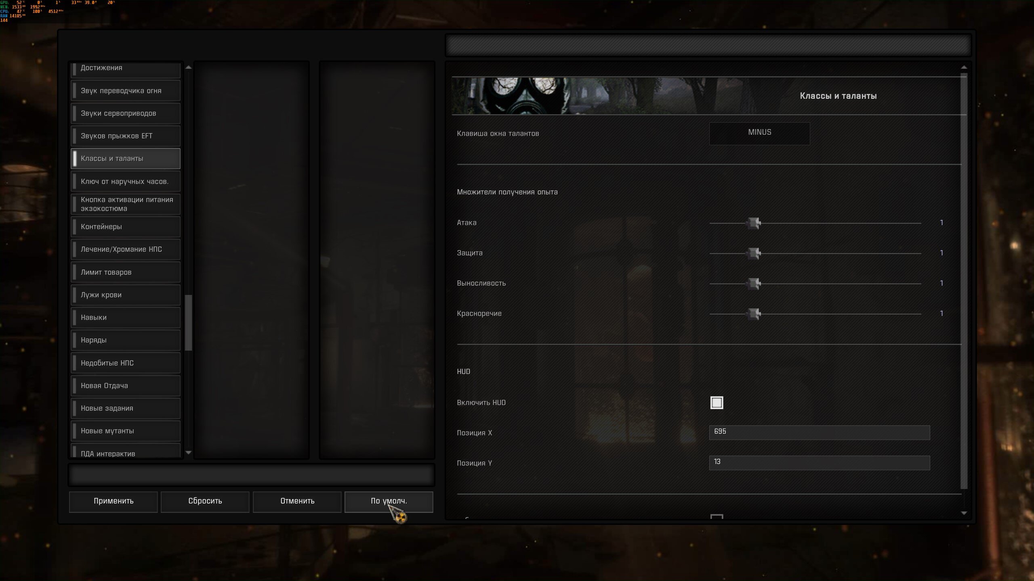Image resolution: width=1034 pixels, height=581 pixels.
Task: Click 'По умолч.' defaults button
Action: (x=389, y=502)
